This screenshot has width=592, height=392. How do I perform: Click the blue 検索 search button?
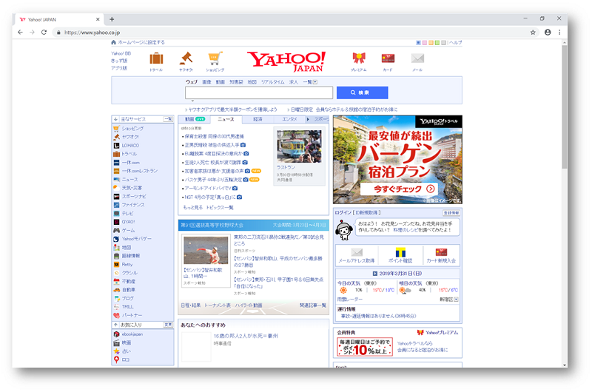pos(362,92)
